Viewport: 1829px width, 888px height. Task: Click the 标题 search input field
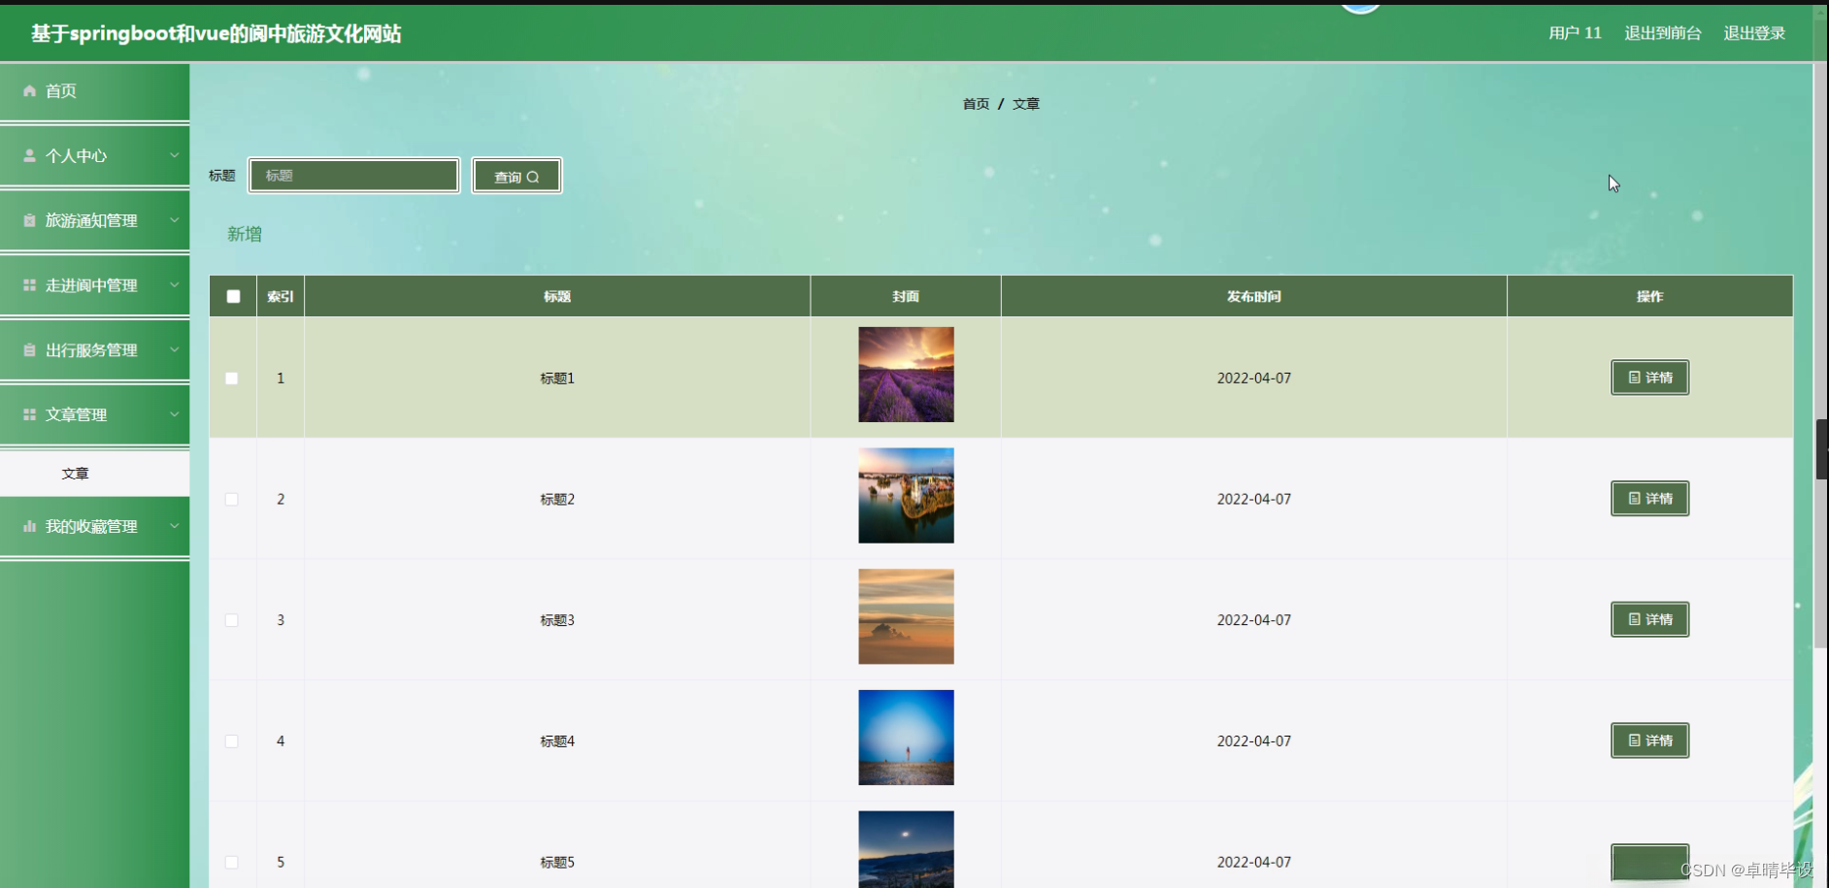[x=353, y=176]
